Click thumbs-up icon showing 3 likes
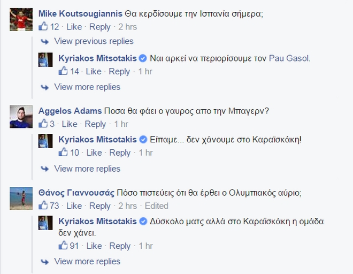 (x=43, y=124)
